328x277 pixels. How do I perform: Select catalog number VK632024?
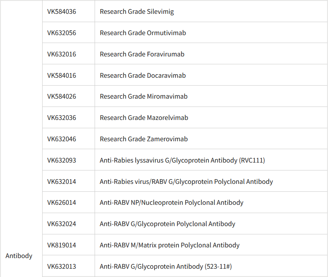point(61,224)
